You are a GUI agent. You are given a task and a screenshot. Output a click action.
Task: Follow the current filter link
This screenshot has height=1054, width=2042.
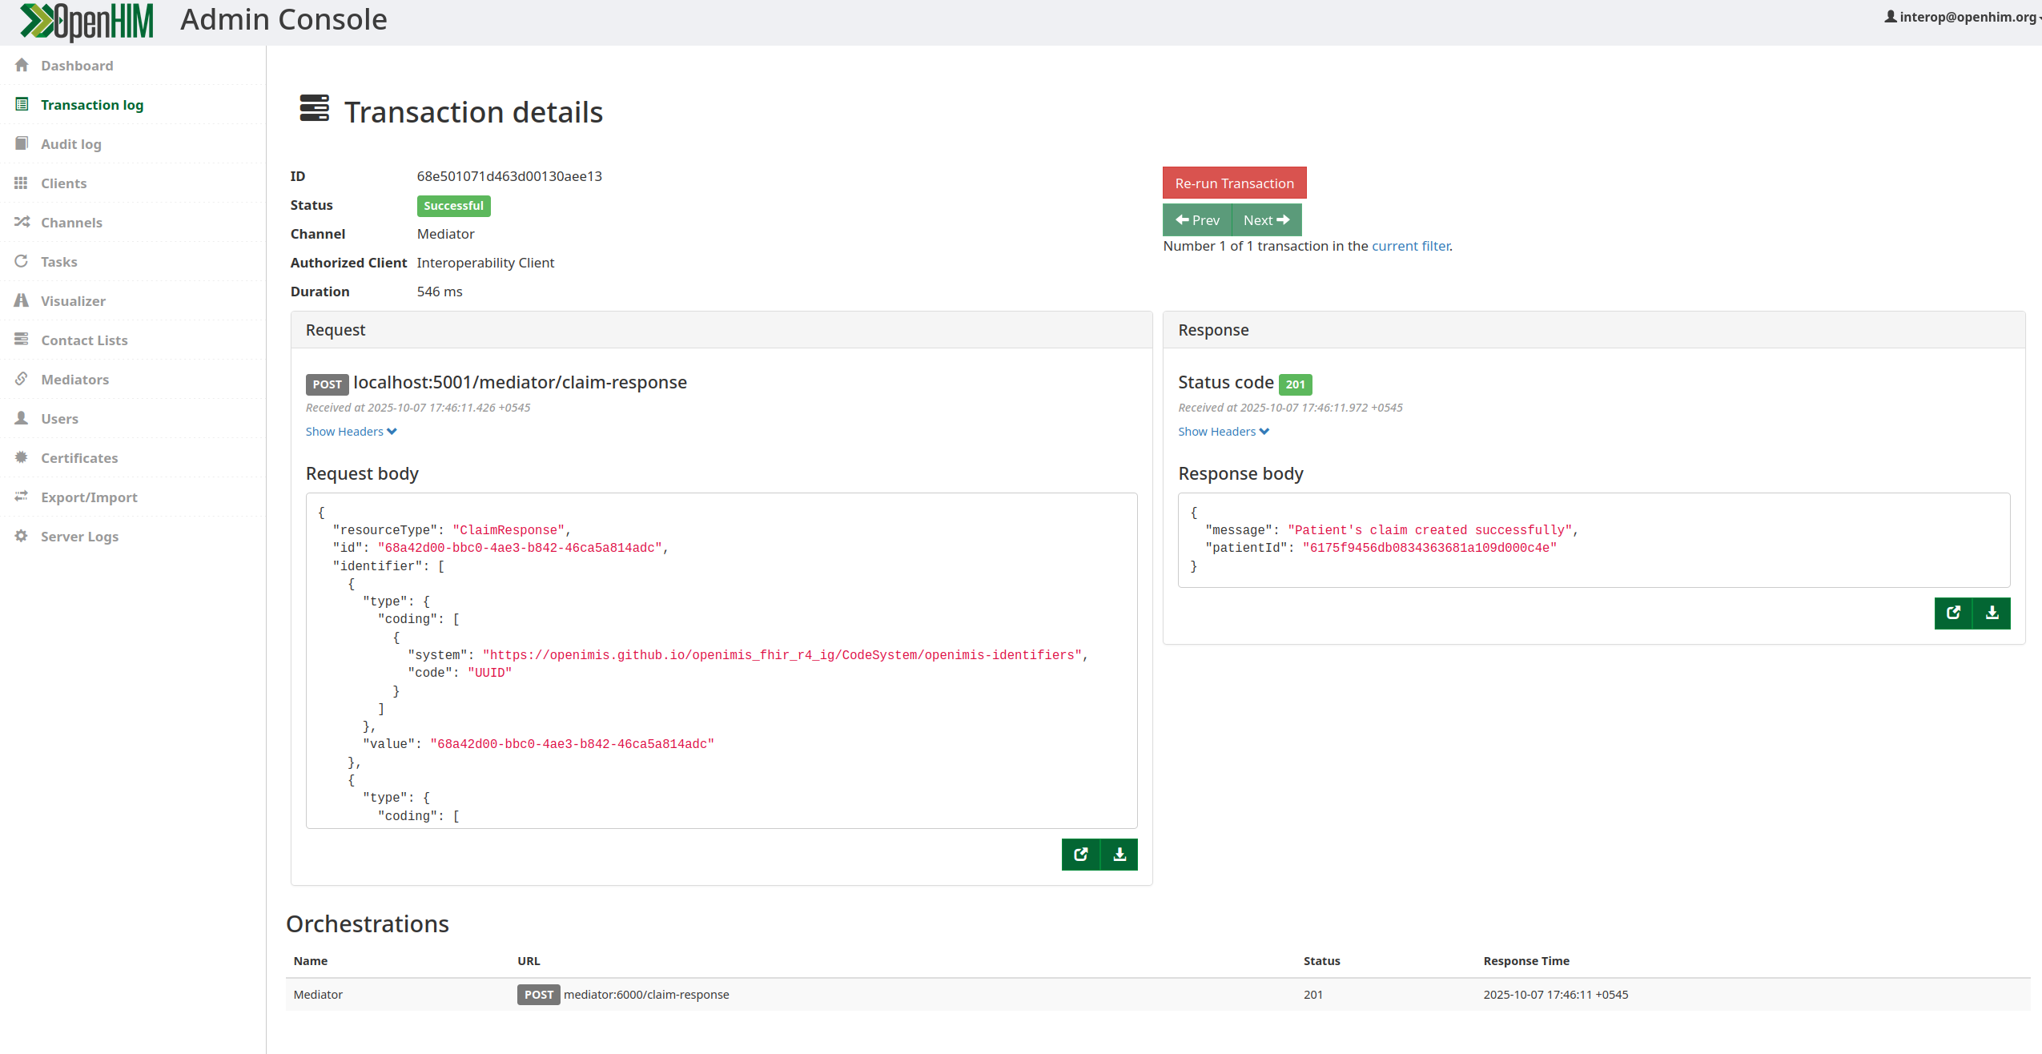pos(1410,246)
